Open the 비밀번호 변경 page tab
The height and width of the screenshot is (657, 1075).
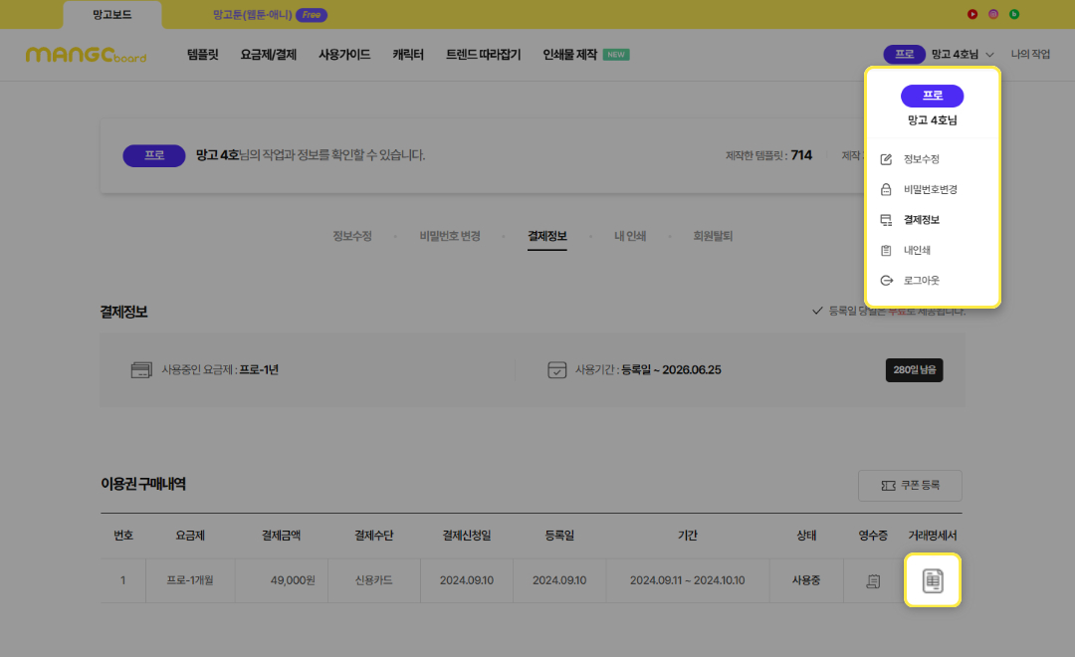click(450, 236)
